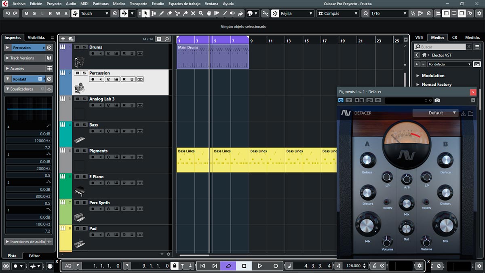
Task: Click the Defacer preset folder icon
Action: point(471,113)
